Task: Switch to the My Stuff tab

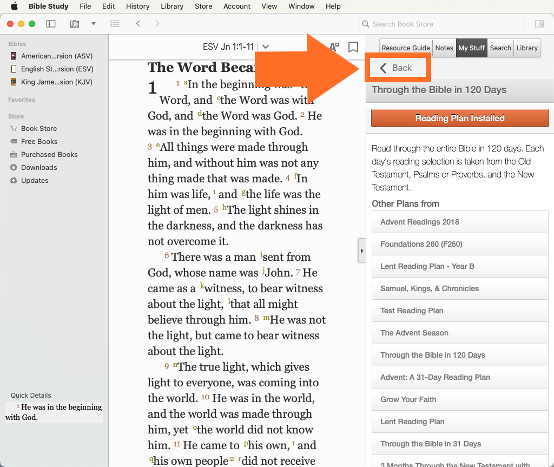Action: pos(471,48)
